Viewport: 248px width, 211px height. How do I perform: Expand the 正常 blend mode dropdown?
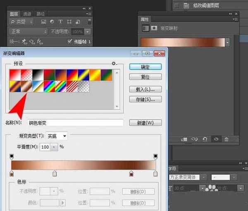(28, 31)
